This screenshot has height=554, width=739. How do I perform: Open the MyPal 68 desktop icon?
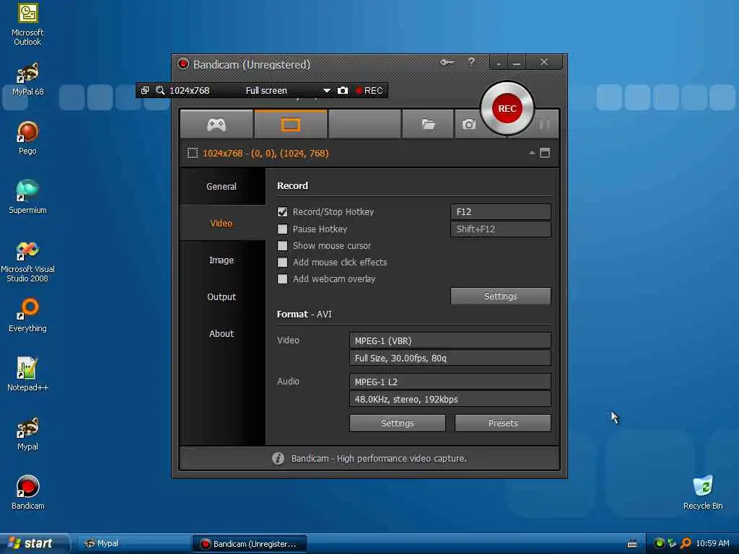(x=27, y=79)
